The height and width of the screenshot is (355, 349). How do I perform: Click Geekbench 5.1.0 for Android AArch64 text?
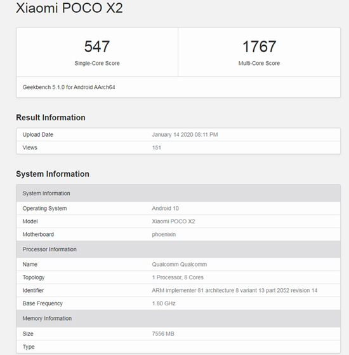point(69,87)
